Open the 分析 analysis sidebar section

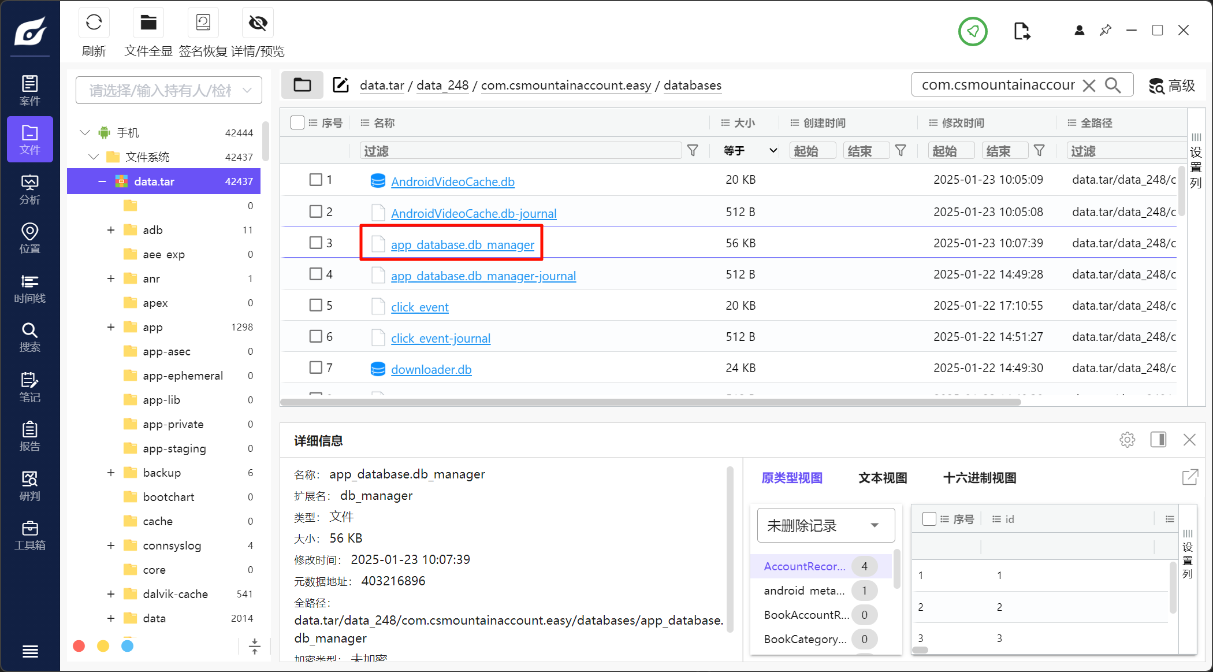pos(30,190)
